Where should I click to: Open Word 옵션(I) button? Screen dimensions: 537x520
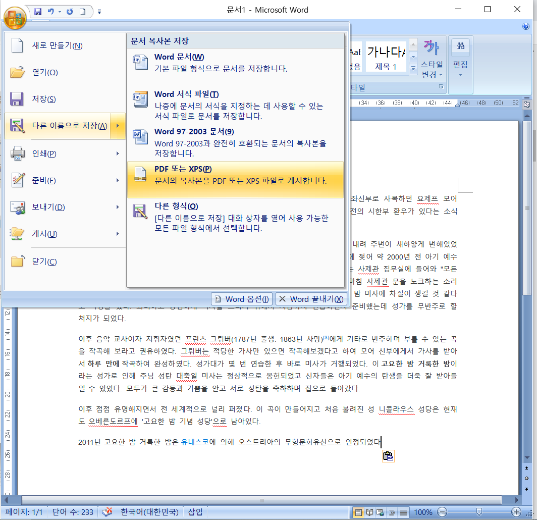point(242,299)
